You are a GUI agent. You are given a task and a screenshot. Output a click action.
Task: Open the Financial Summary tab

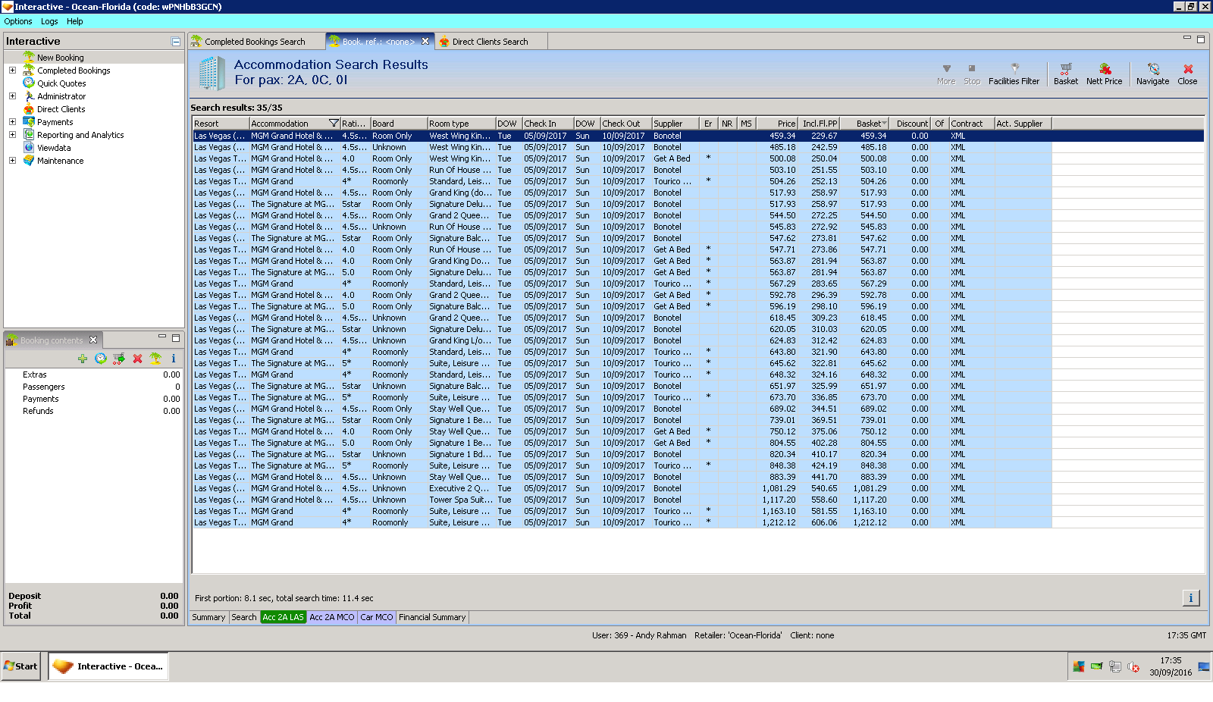[x=432, y=617]
